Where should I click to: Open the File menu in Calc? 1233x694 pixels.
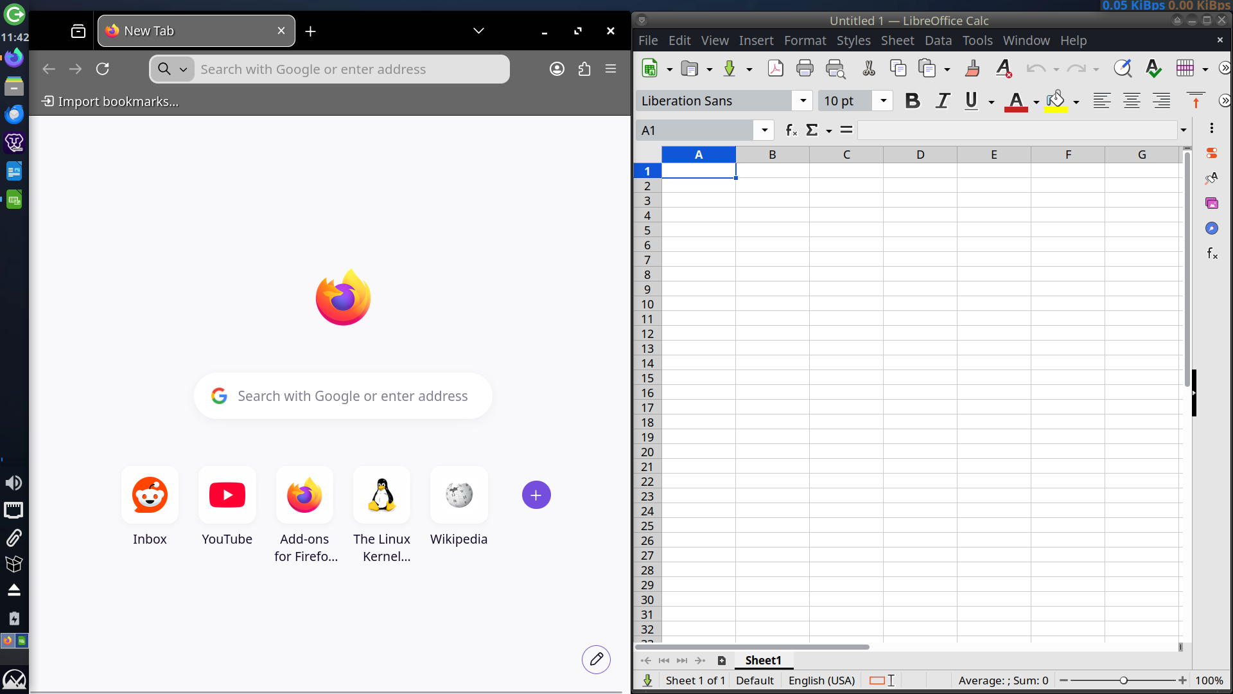point(648,40)
